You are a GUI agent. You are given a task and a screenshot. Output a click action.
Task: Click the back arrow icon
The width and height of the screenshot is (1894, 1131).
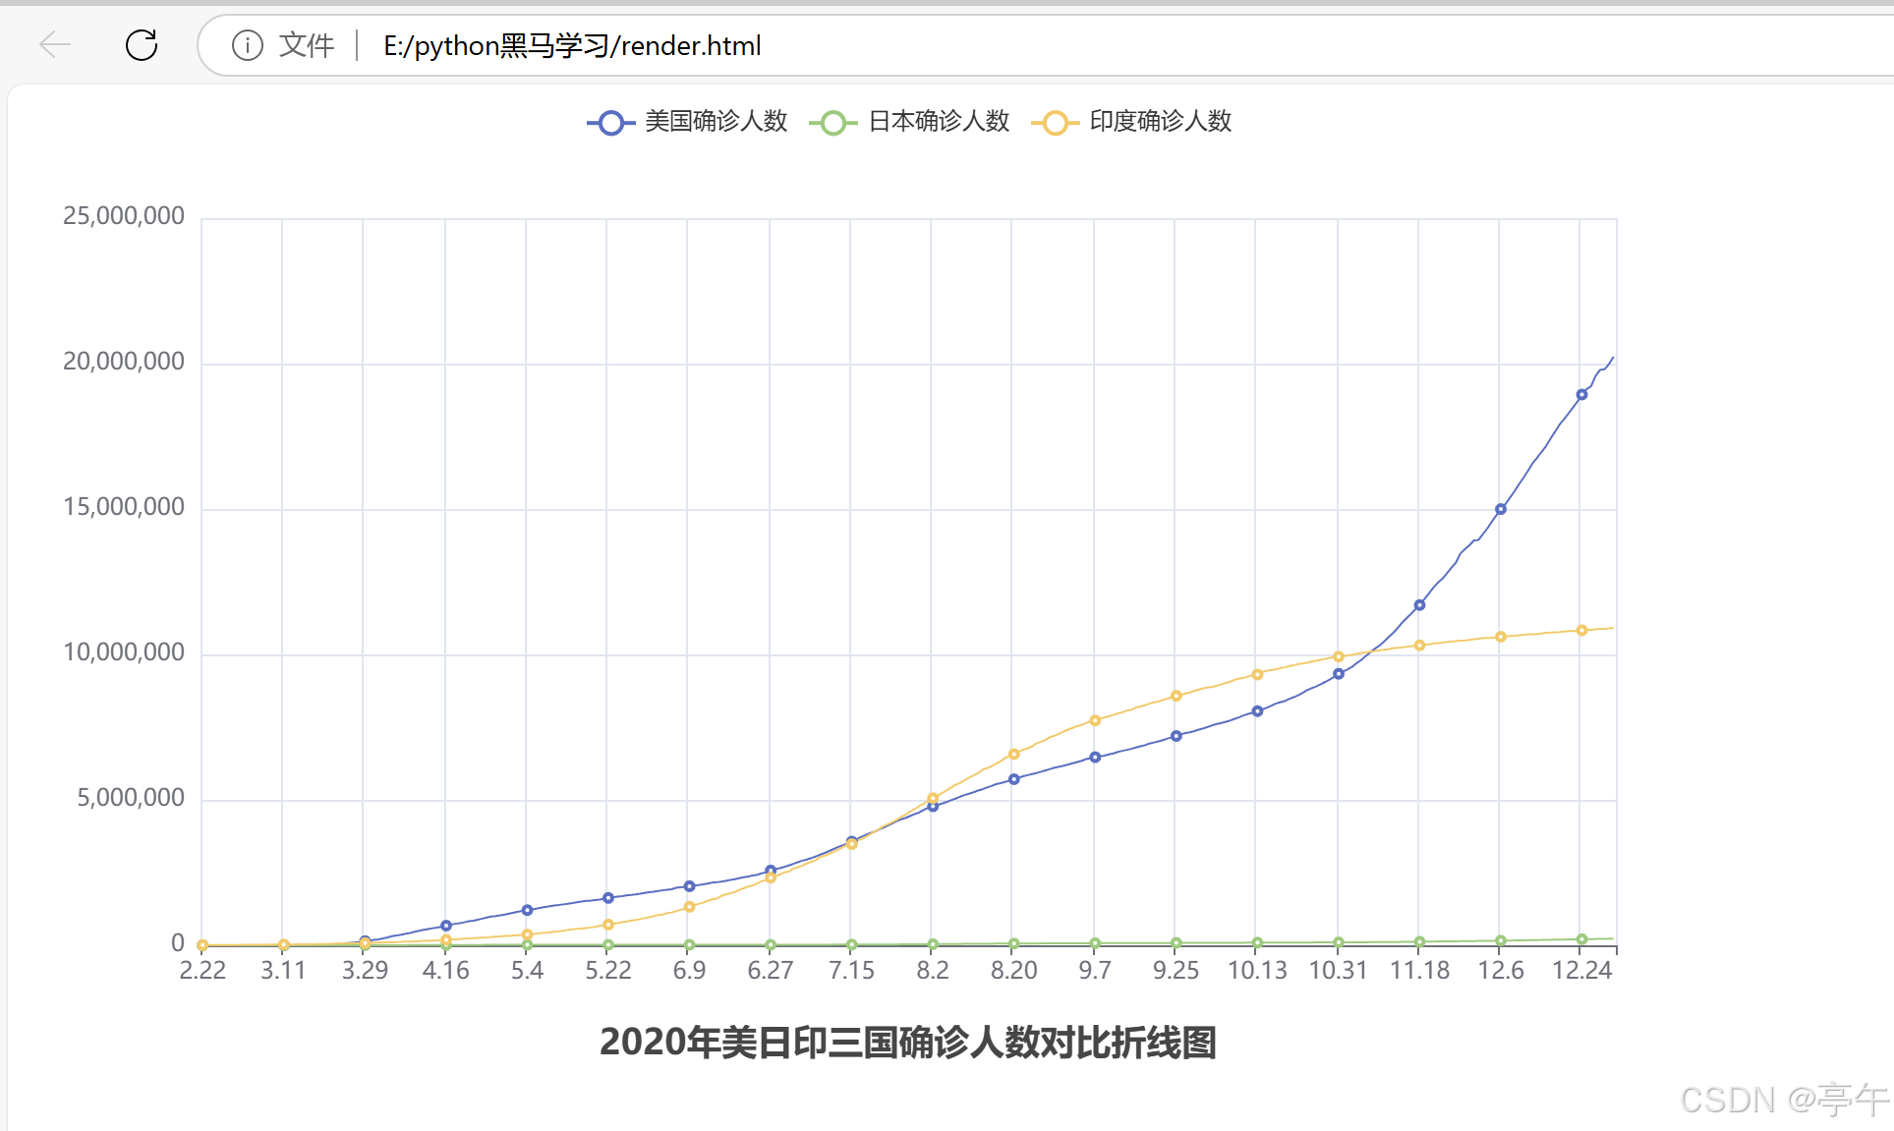55,45
